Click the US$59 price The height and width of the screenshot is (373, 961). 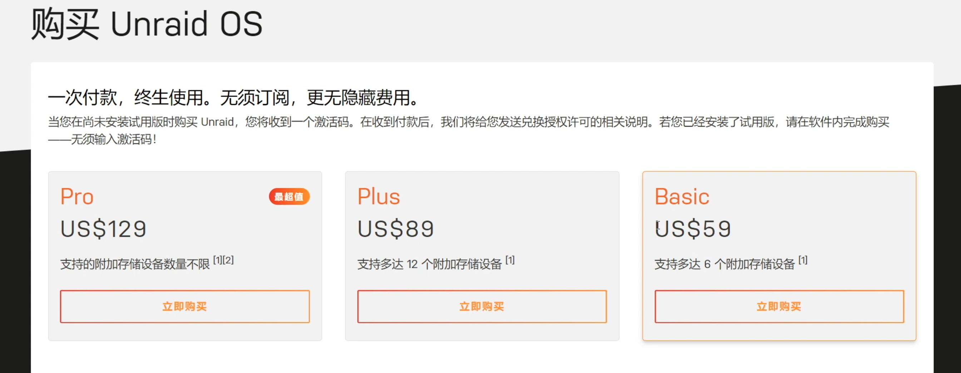click(693, 229)
